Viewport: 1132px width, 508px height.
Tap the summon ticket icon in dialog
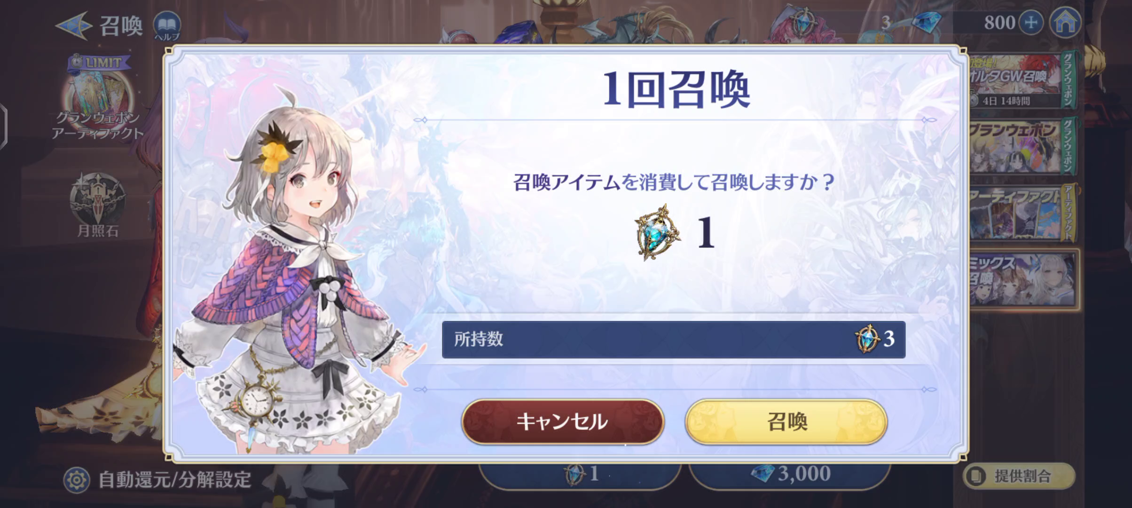tap(657, 232)
